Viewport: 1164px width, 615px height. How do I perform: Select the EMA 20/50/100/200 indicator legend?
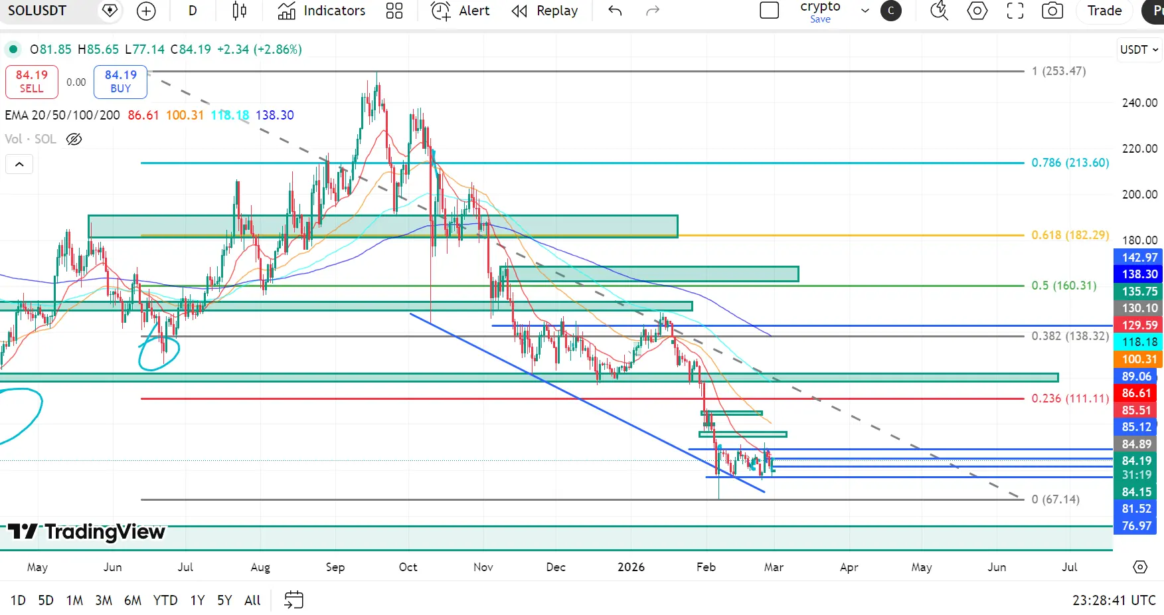click(62, 115)
